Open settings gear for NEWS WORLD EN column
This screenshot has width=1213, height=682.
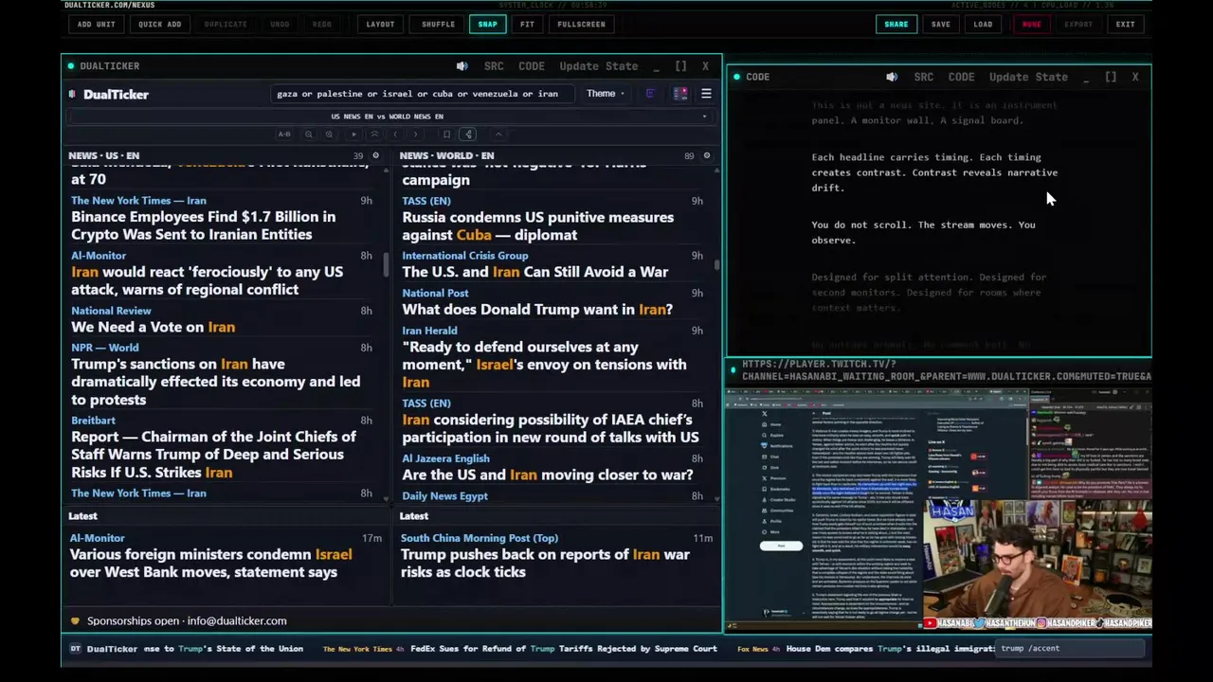[x=706, y=155]
